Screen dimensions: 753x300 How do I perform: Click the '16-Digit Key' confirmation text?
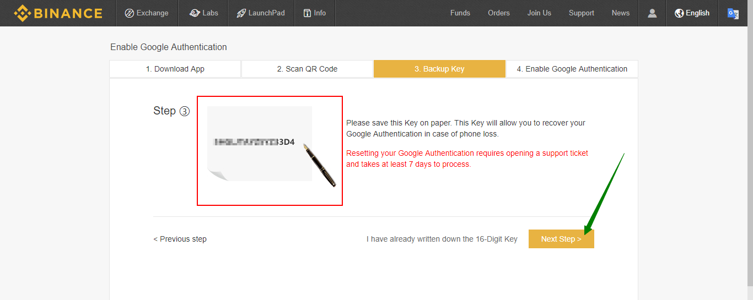pos(442,239)
